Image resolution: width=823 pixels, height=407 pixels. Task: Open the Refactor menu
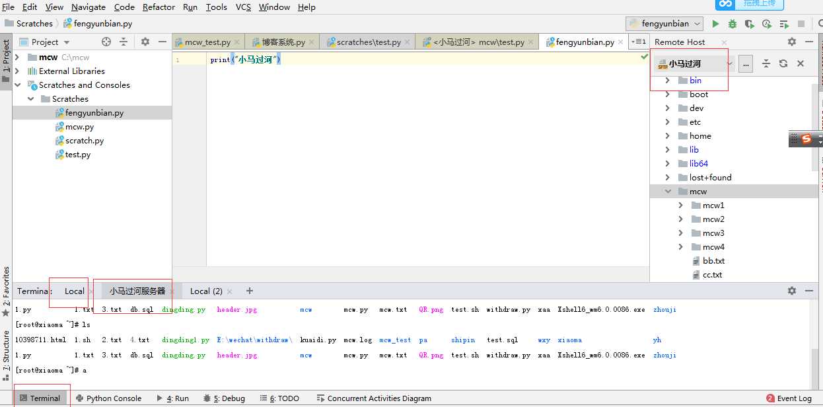pos(159,7)
